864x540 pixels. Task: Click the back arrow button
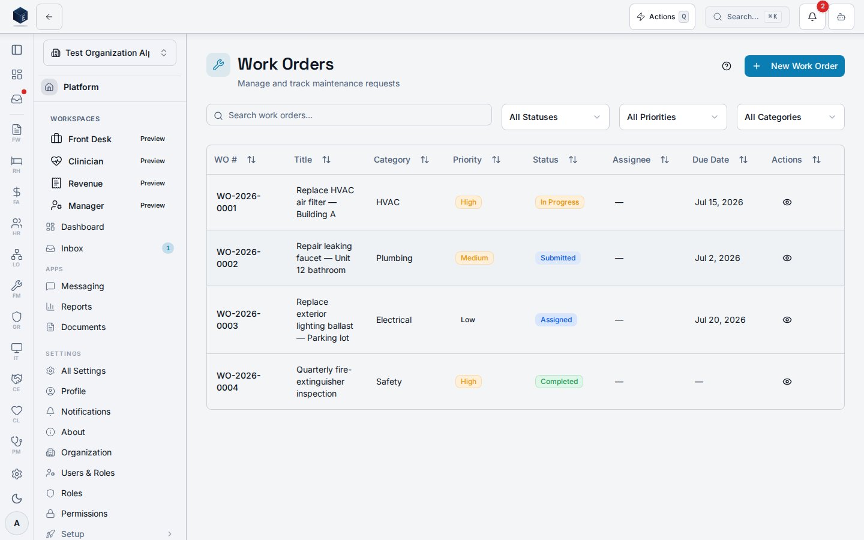49,17
